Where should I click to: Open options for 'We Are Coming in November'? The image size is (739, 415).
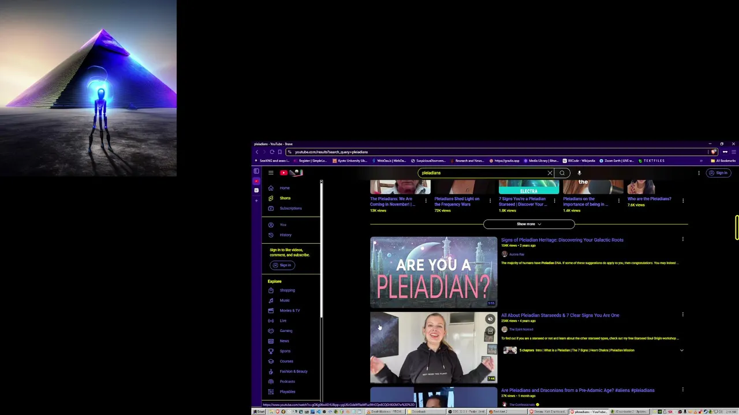pos(426,201)
